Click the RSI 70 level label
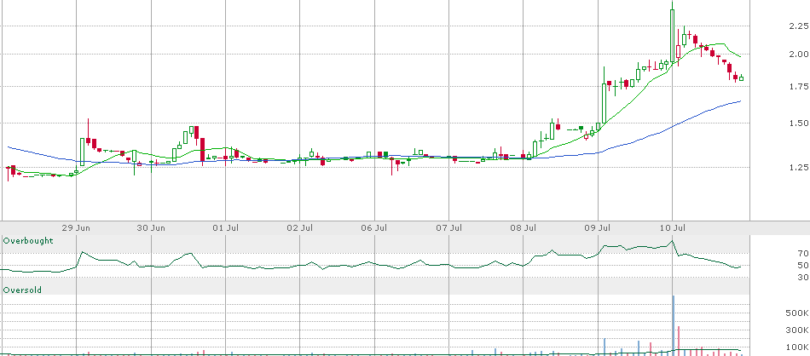 click(802, 253)
